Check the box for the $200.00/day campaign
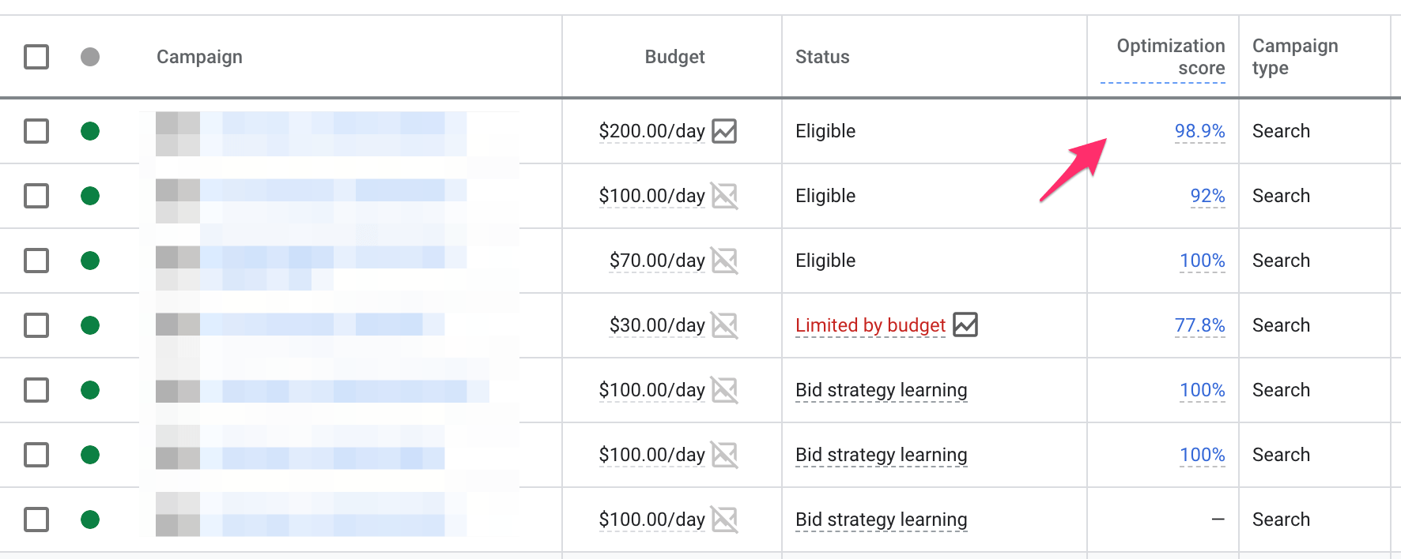 pyautogui.click(x=36, y=131)
